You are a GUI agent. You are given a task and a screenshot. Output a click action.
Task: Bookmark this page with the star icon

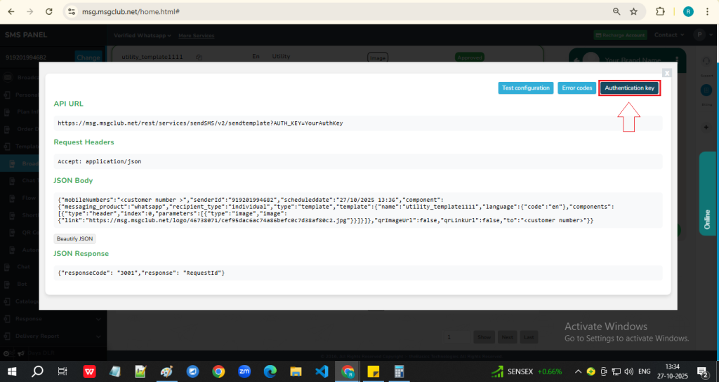point(633,12)
